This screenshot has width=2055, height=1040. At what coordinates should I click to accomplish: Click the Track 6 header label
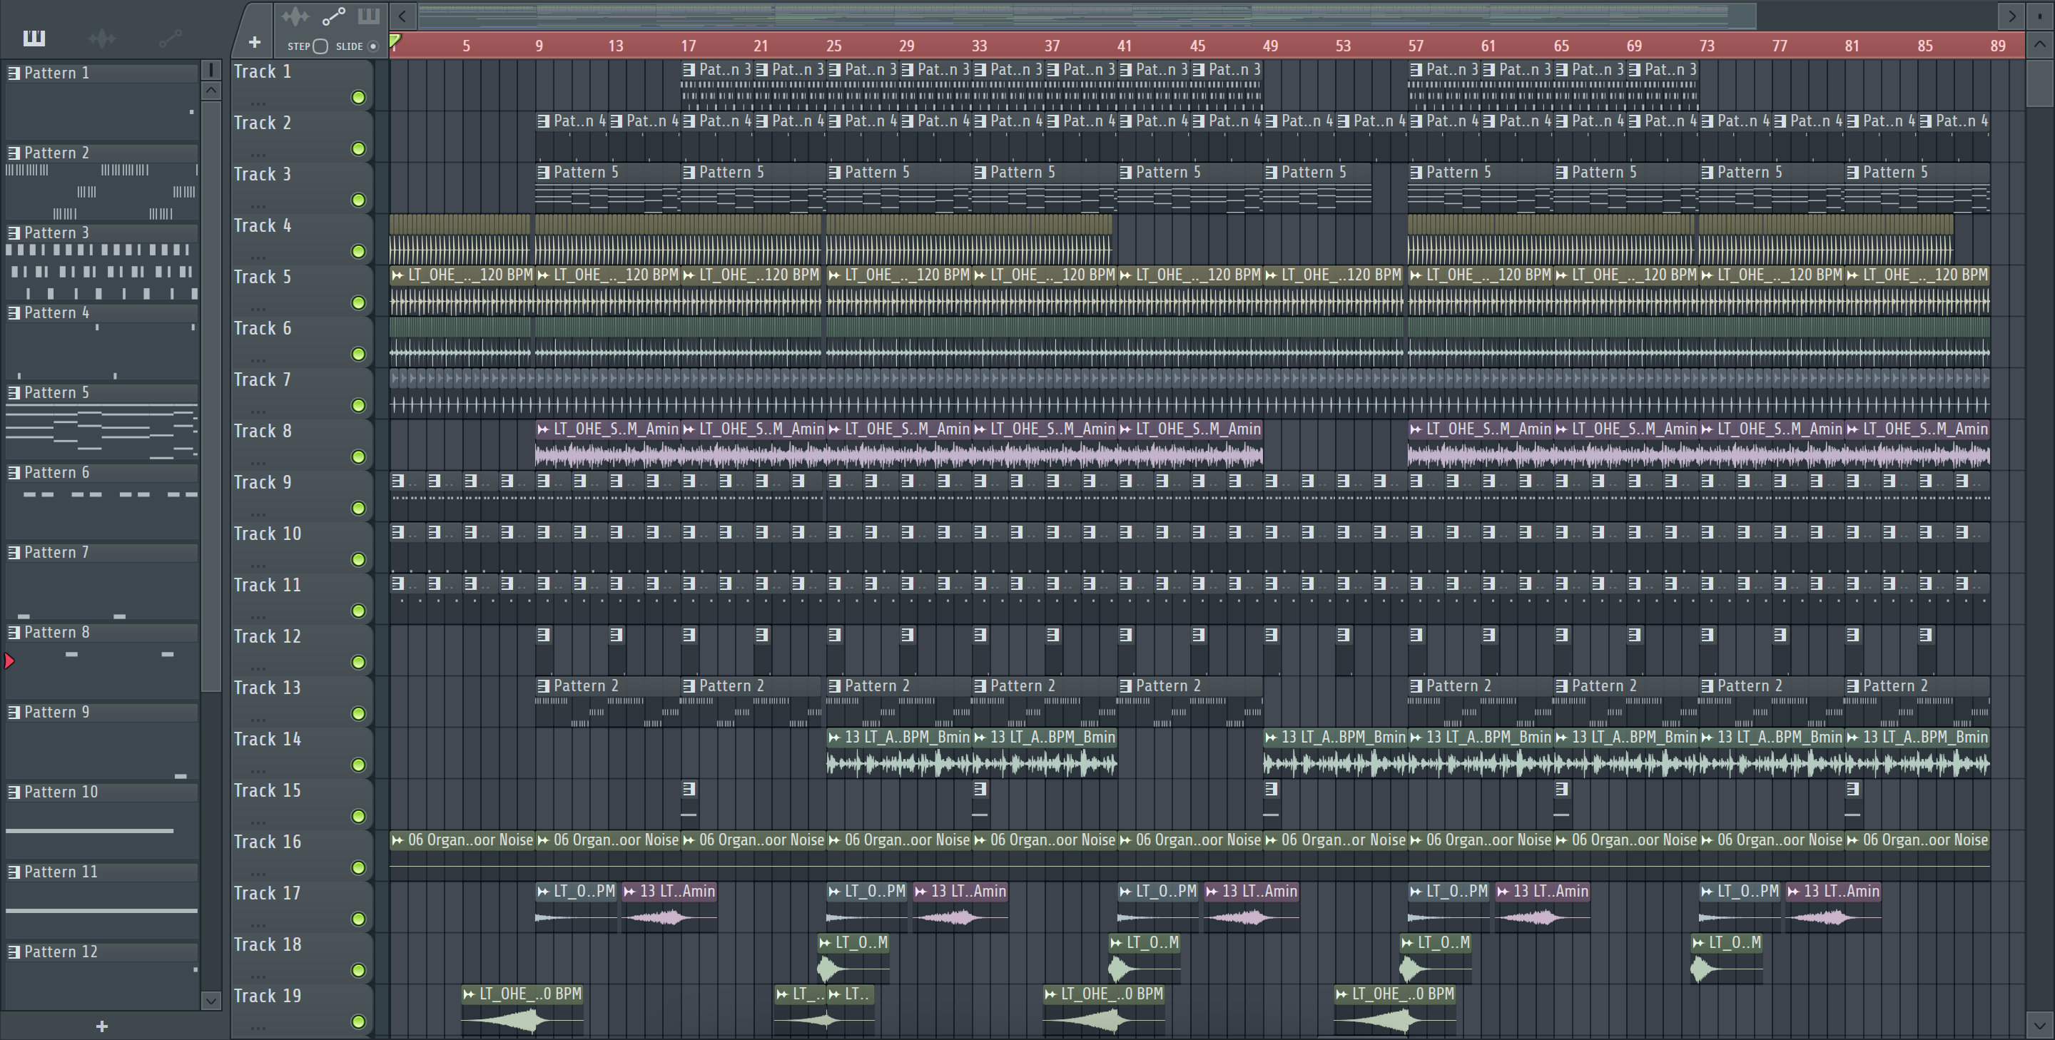[x=263, y=328]
